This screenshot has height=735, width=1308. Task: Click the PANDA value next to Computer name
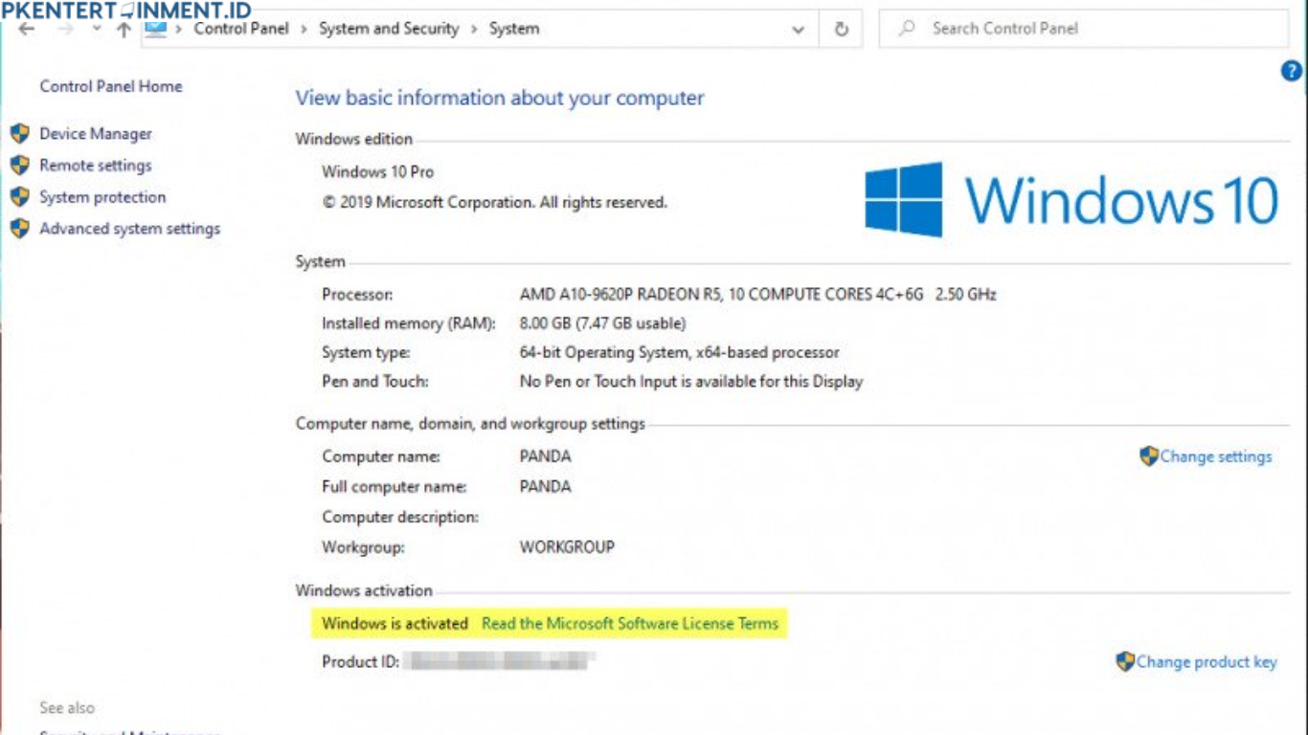point(545,457)
